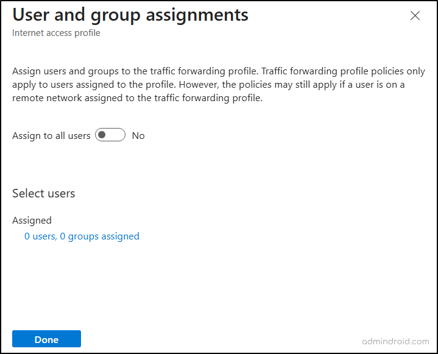The height and width of the screenshot is (354, 438).
Task: Open the '0 users, 0 groups assigned' link
Action: 82,236
